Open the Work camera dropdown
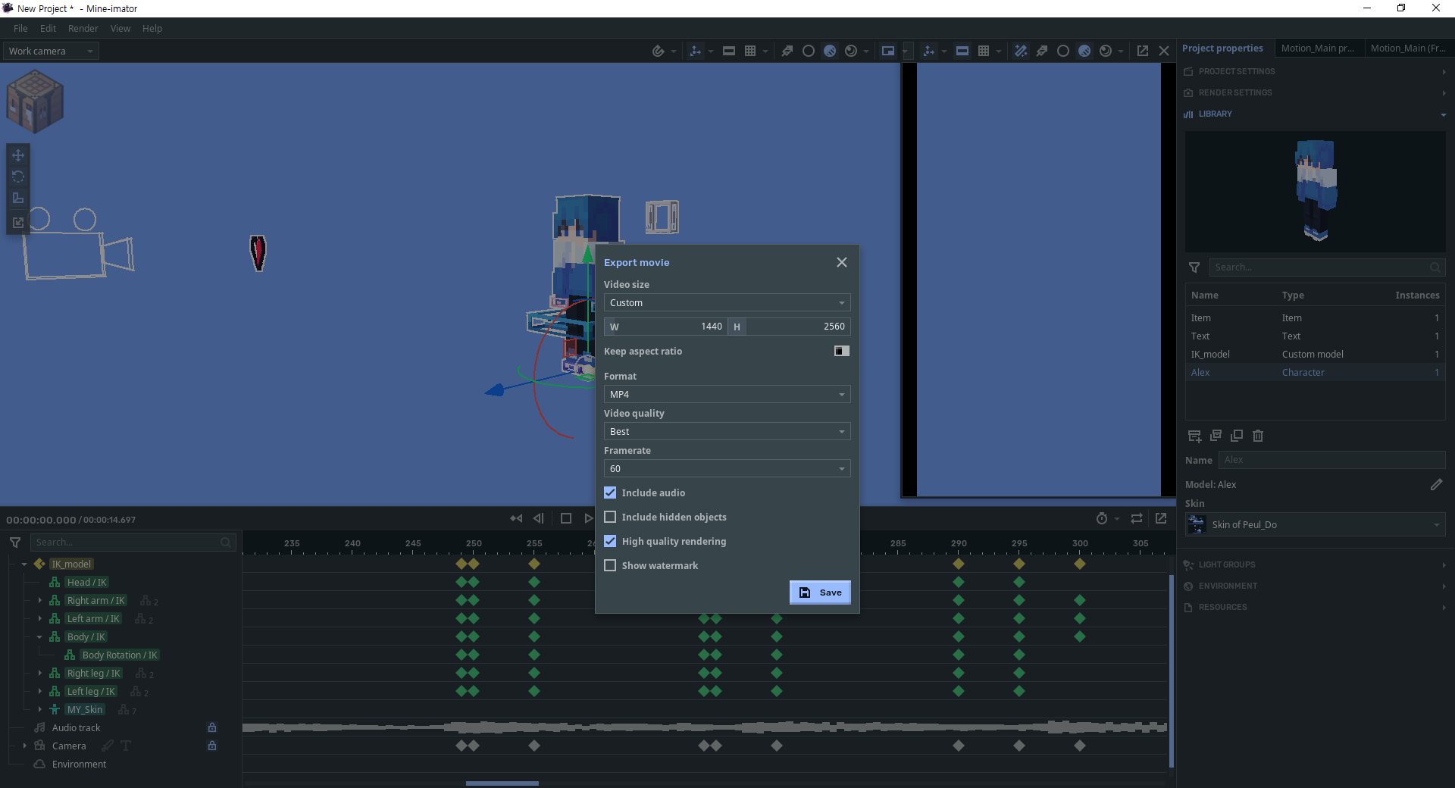 pos(51,51)
